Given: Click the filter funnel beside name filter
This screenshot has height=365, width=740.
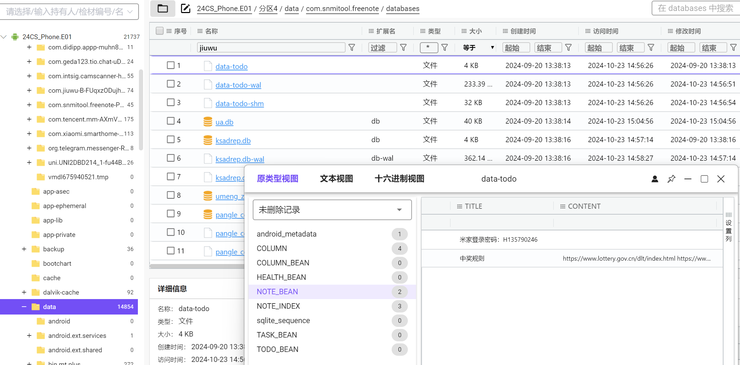Looking at the screenshot, I should [352, 48].
